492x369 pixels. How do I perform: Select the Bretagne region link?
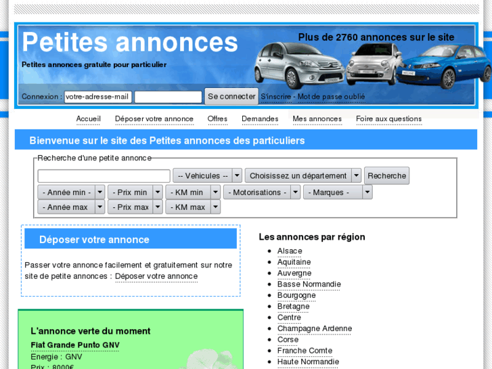pos(294,307)
